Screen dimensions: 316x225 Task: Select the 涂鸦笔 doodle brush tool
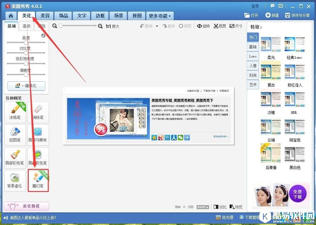pyautogui.click(x=15, y=112)
